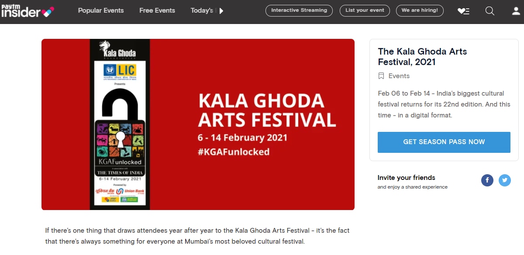Click the search magnifier icon
Image resolution: width=524 pixels, height=255 pixels.
[x=490, y=11]
